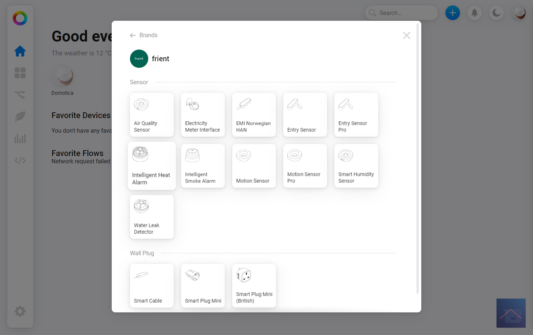Click Network request failed message
Image resolution: width=533 pixels, height=335 pixels.
[81, 161]
